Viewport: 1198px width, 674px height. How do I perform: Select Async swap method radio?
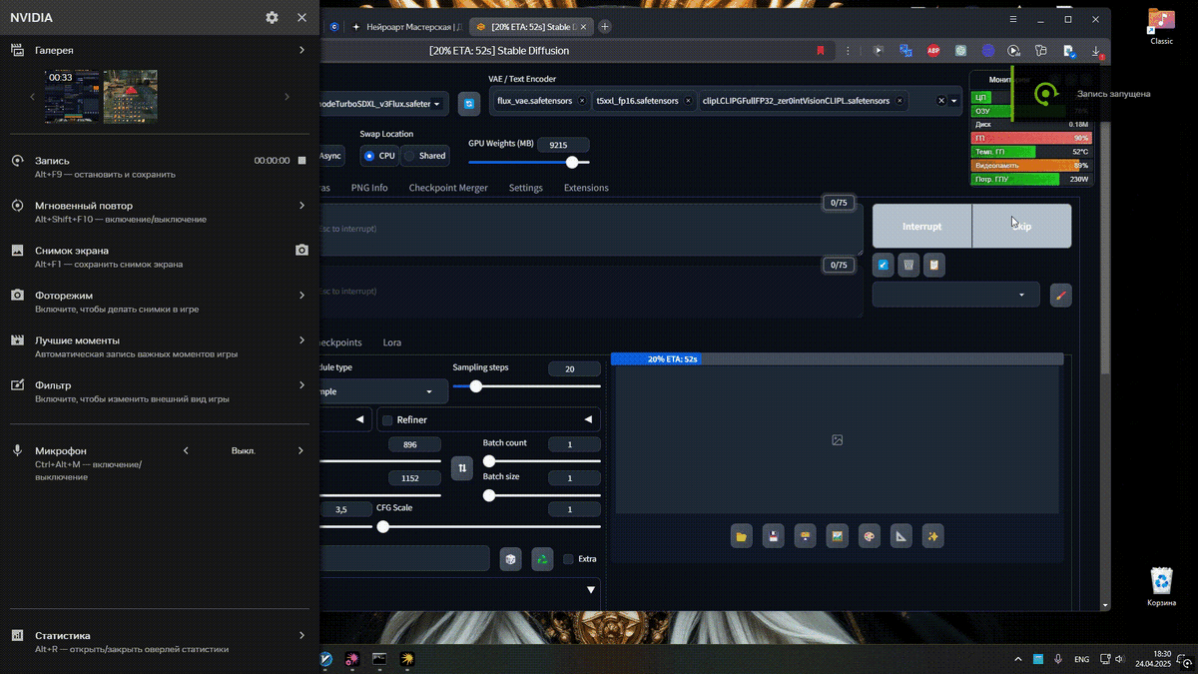coord(331,156)
